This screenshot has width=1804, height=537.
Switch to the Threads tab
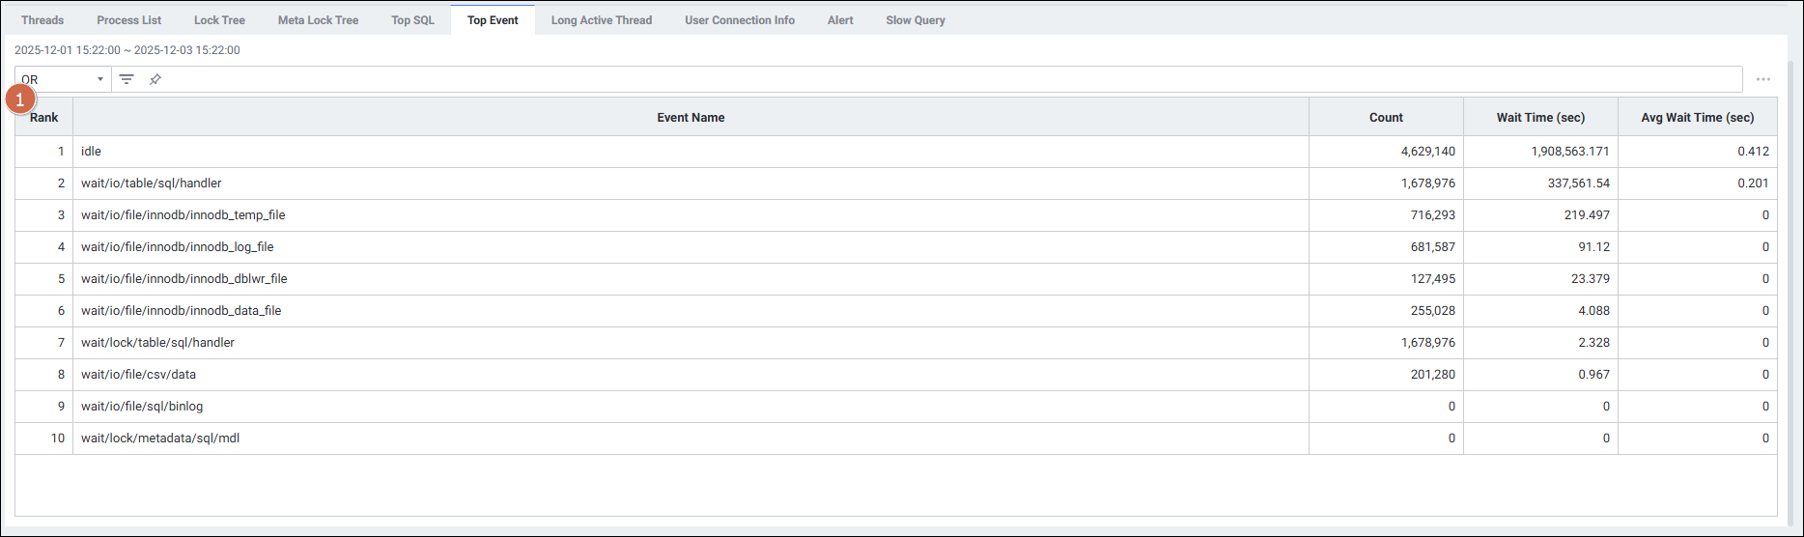pyautogui.click(x=42, y=20)
